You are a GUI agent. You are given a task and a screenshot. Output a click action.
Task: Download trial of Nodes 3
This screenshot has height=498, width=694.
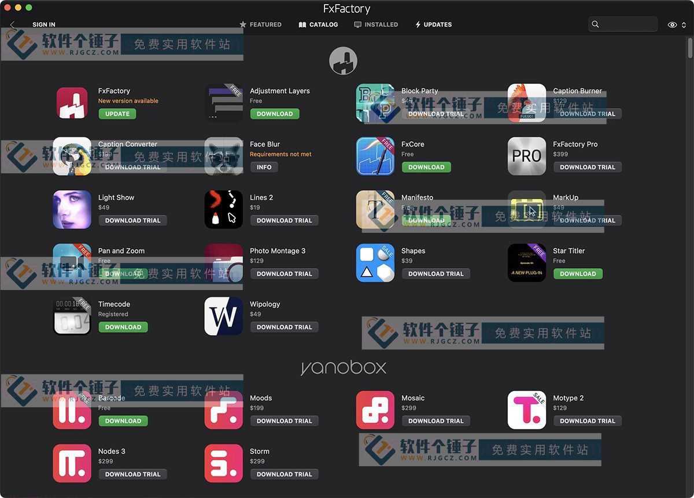133,474
